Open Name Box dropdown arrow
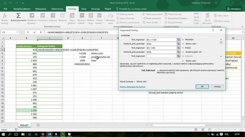 pyautogui.click(x=17, y=32)
